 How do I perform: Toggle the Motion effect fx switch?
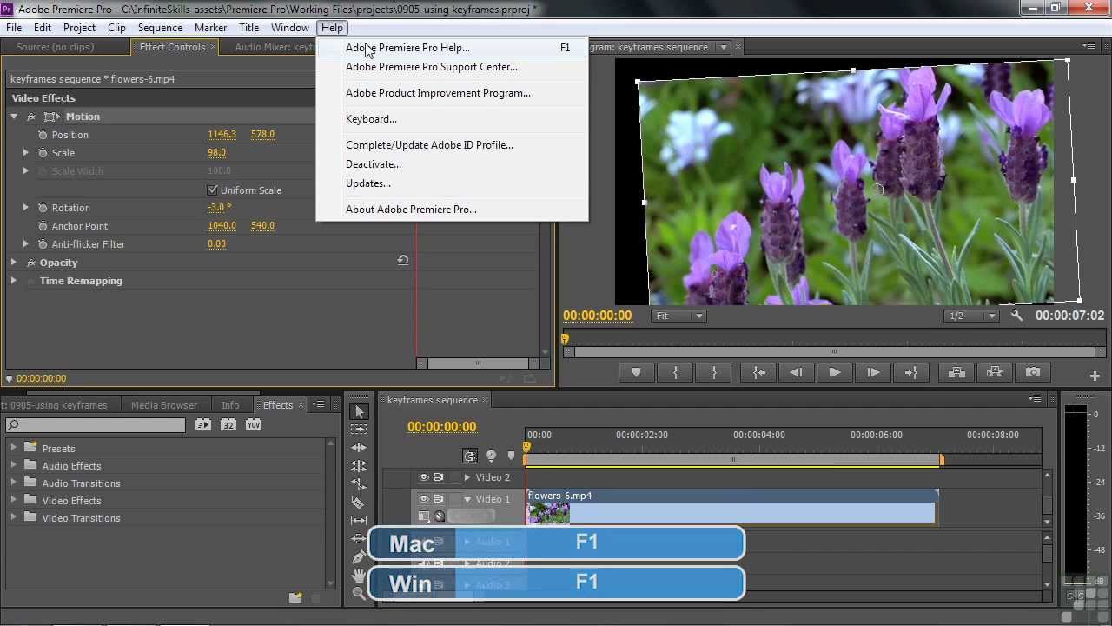(31, 117)
